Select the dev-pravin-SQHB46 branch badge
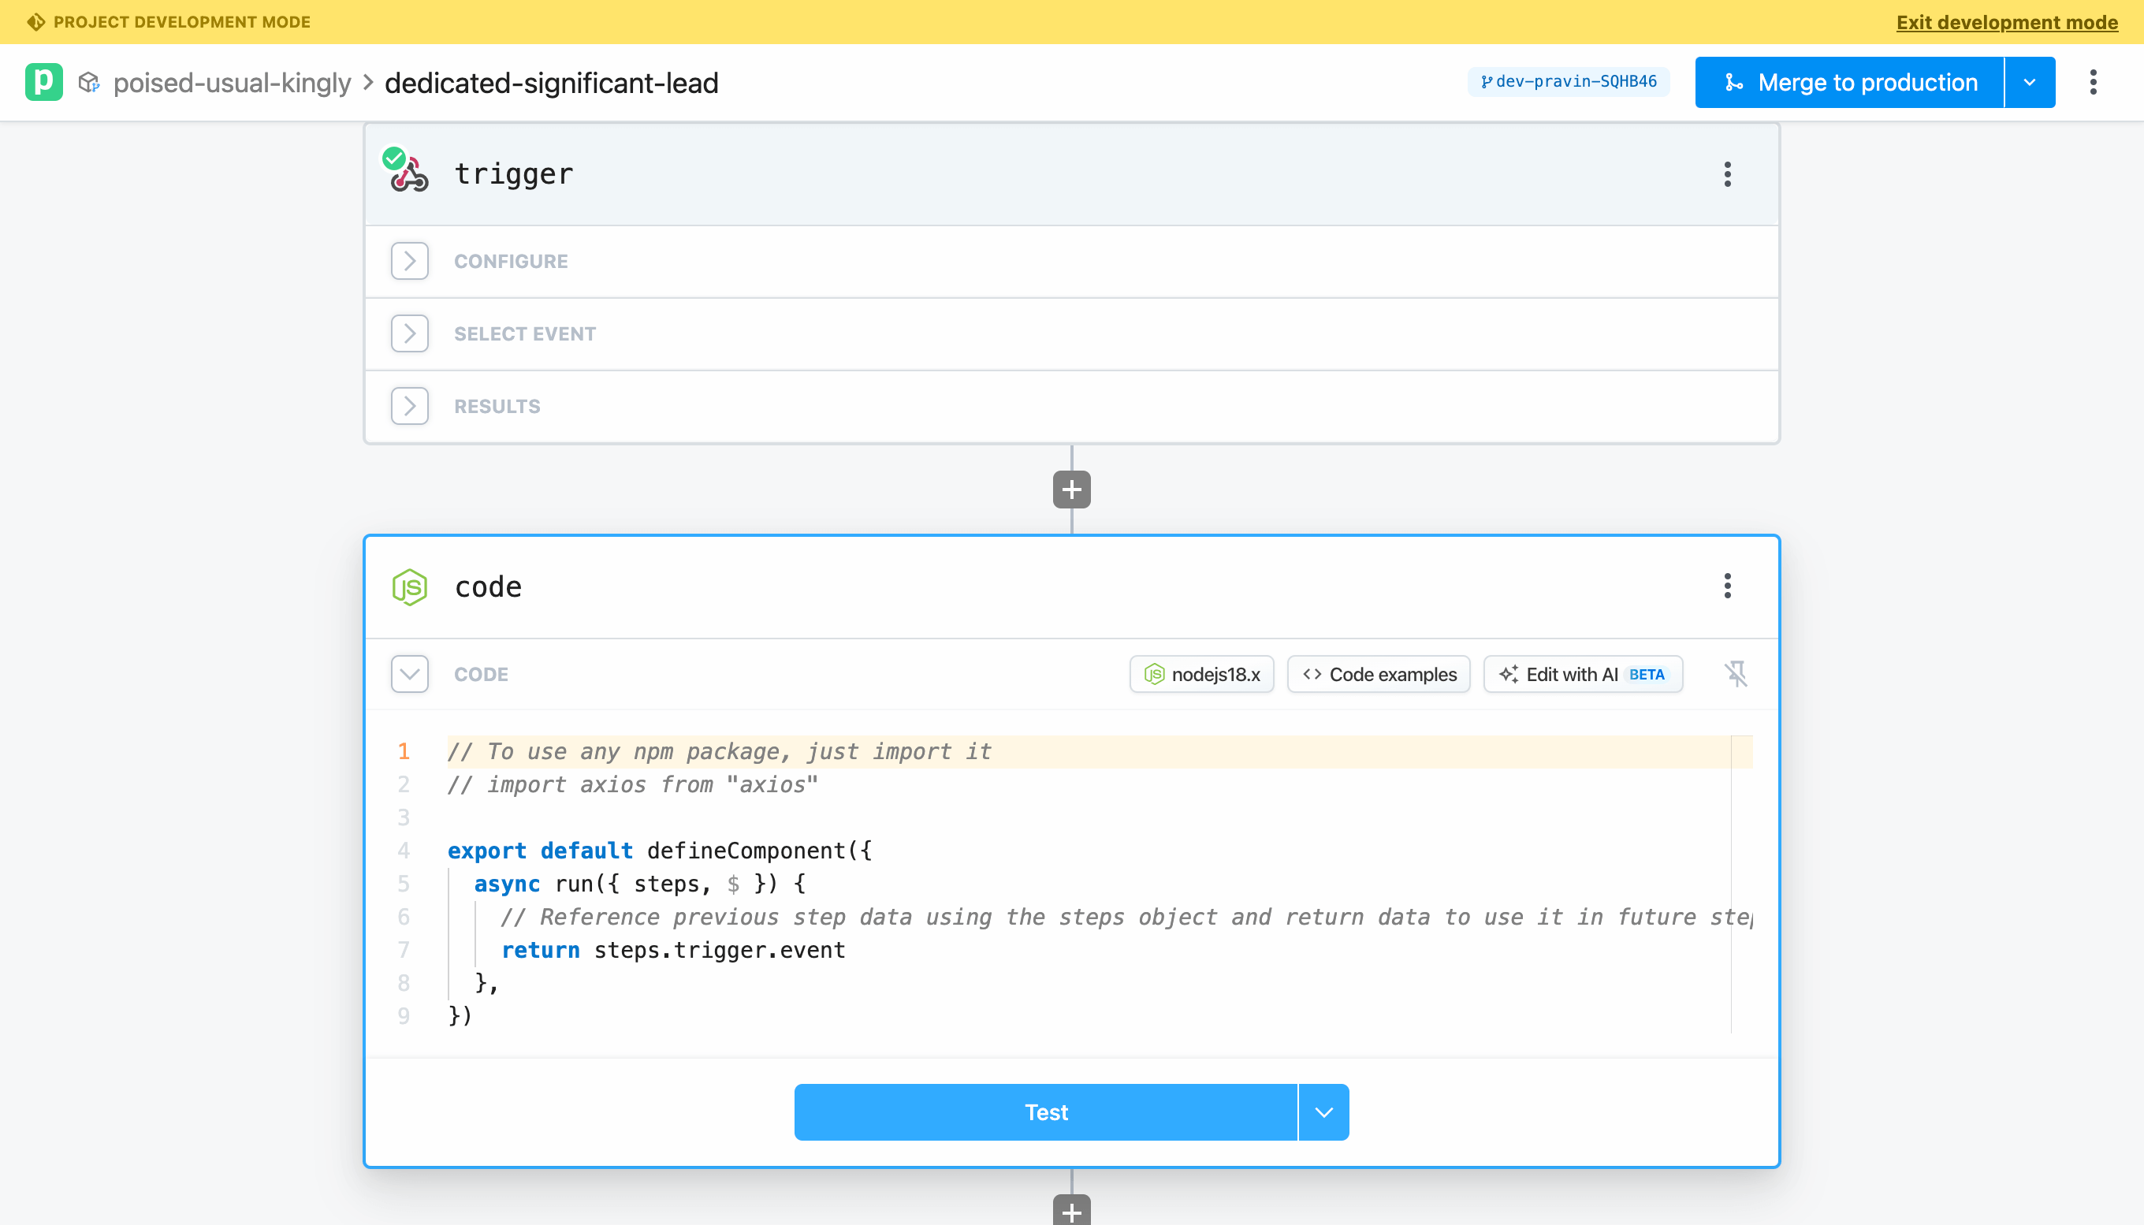This screenshot has width=2144, height=1225. 1569,82
